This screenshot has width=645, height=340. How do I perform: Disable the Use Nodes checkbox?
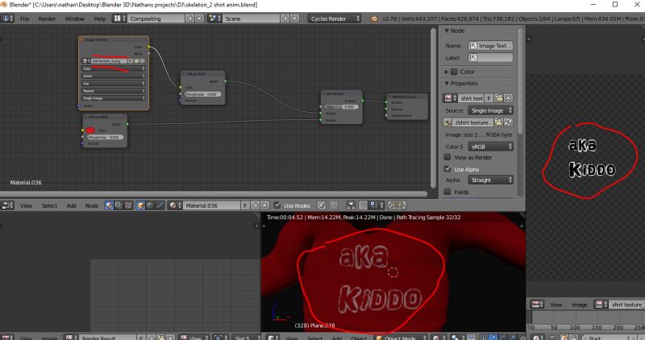(x=277, y=205)
